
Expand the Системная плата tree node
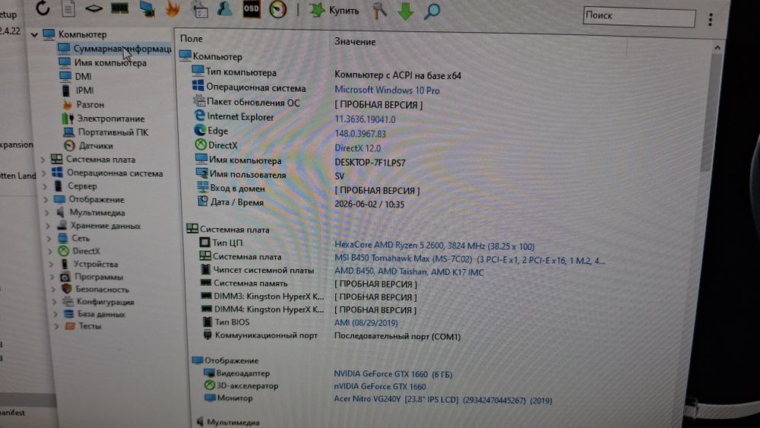tap(43, 159)
